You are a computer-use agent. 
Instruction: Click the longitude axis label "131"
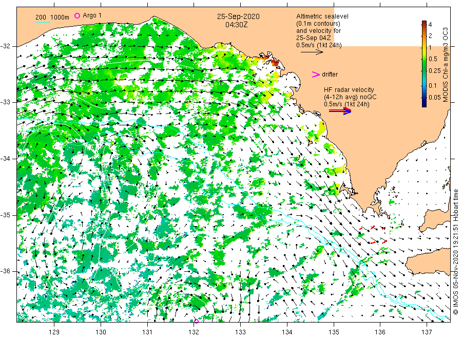pos(147,332)
